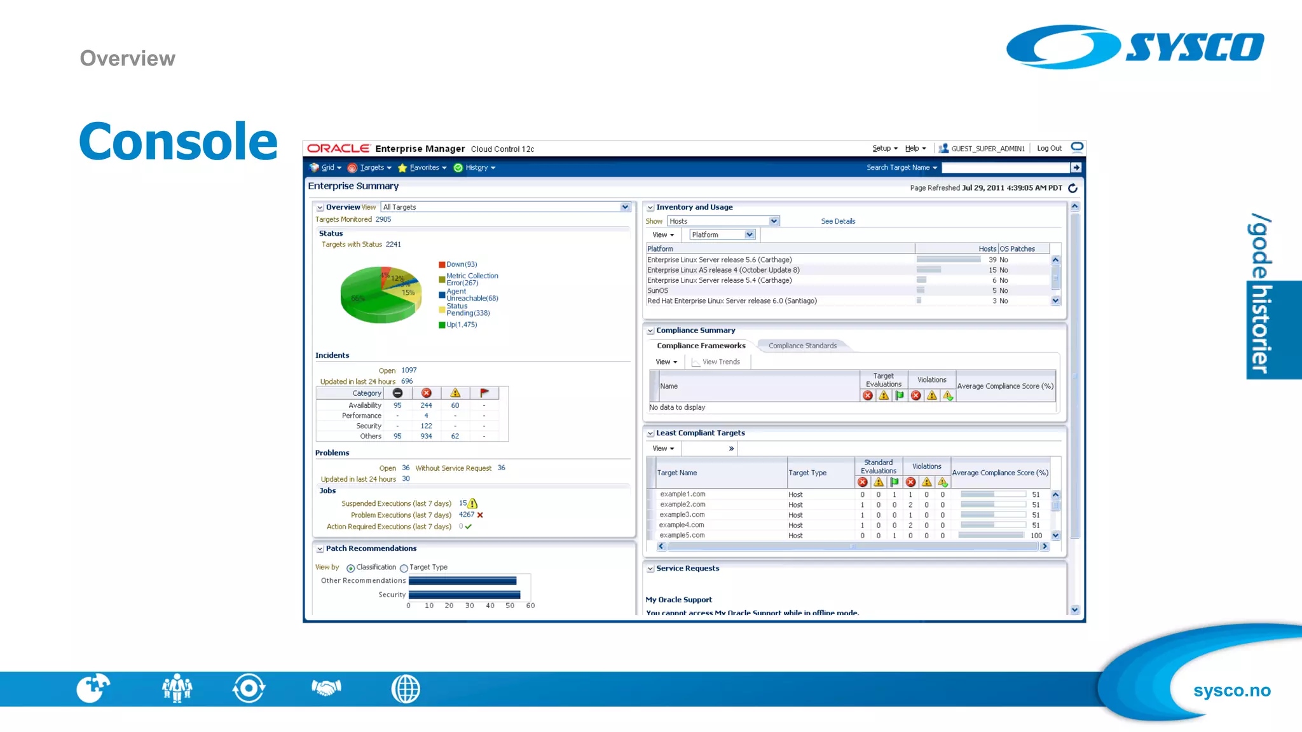
Task: Click the Availability critical count 244
Action: tap(426, 405)
